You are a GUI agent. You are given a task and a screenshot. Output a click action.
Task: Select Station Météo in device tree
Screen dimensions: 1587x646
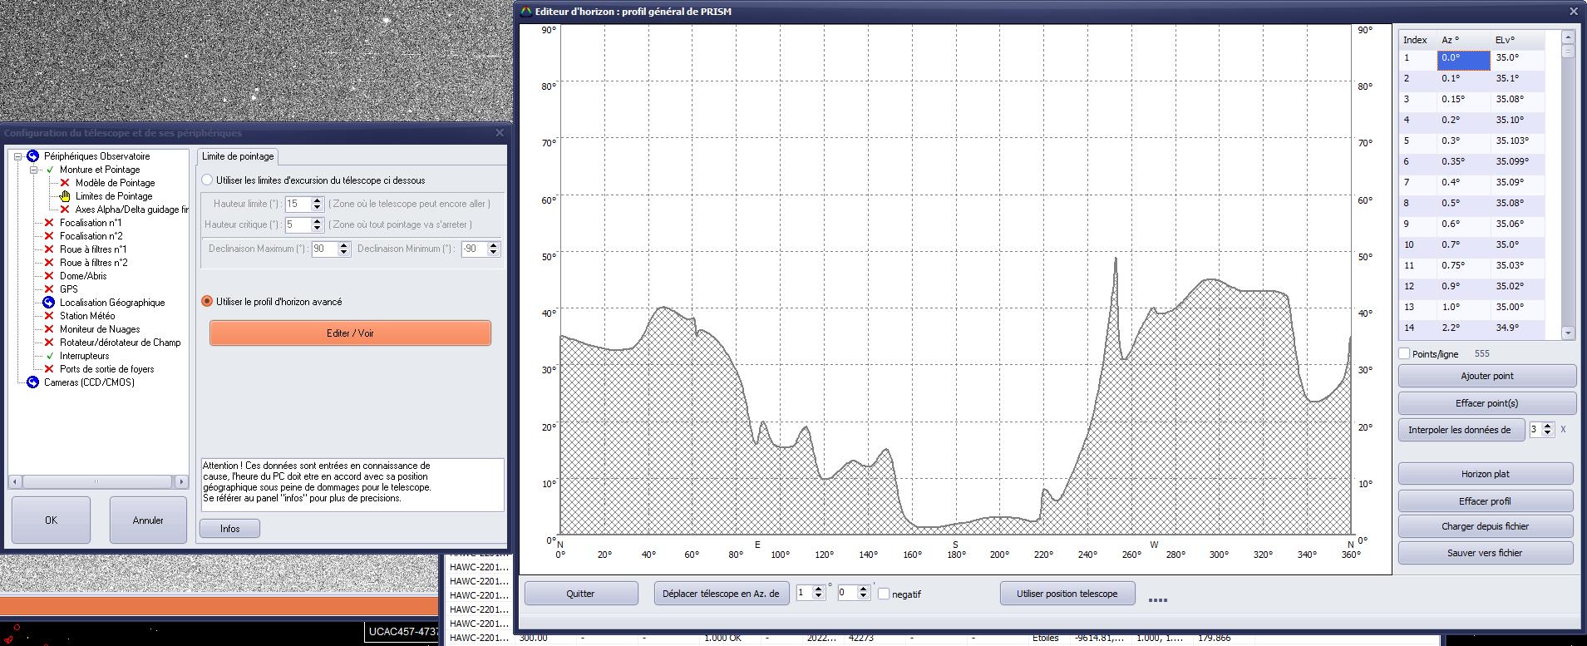tap(87, 316)
